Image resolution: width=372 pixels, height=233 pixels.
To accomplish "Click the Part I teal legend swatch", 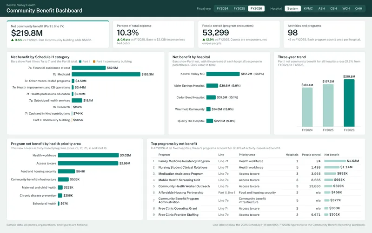I will click(80, 62).
